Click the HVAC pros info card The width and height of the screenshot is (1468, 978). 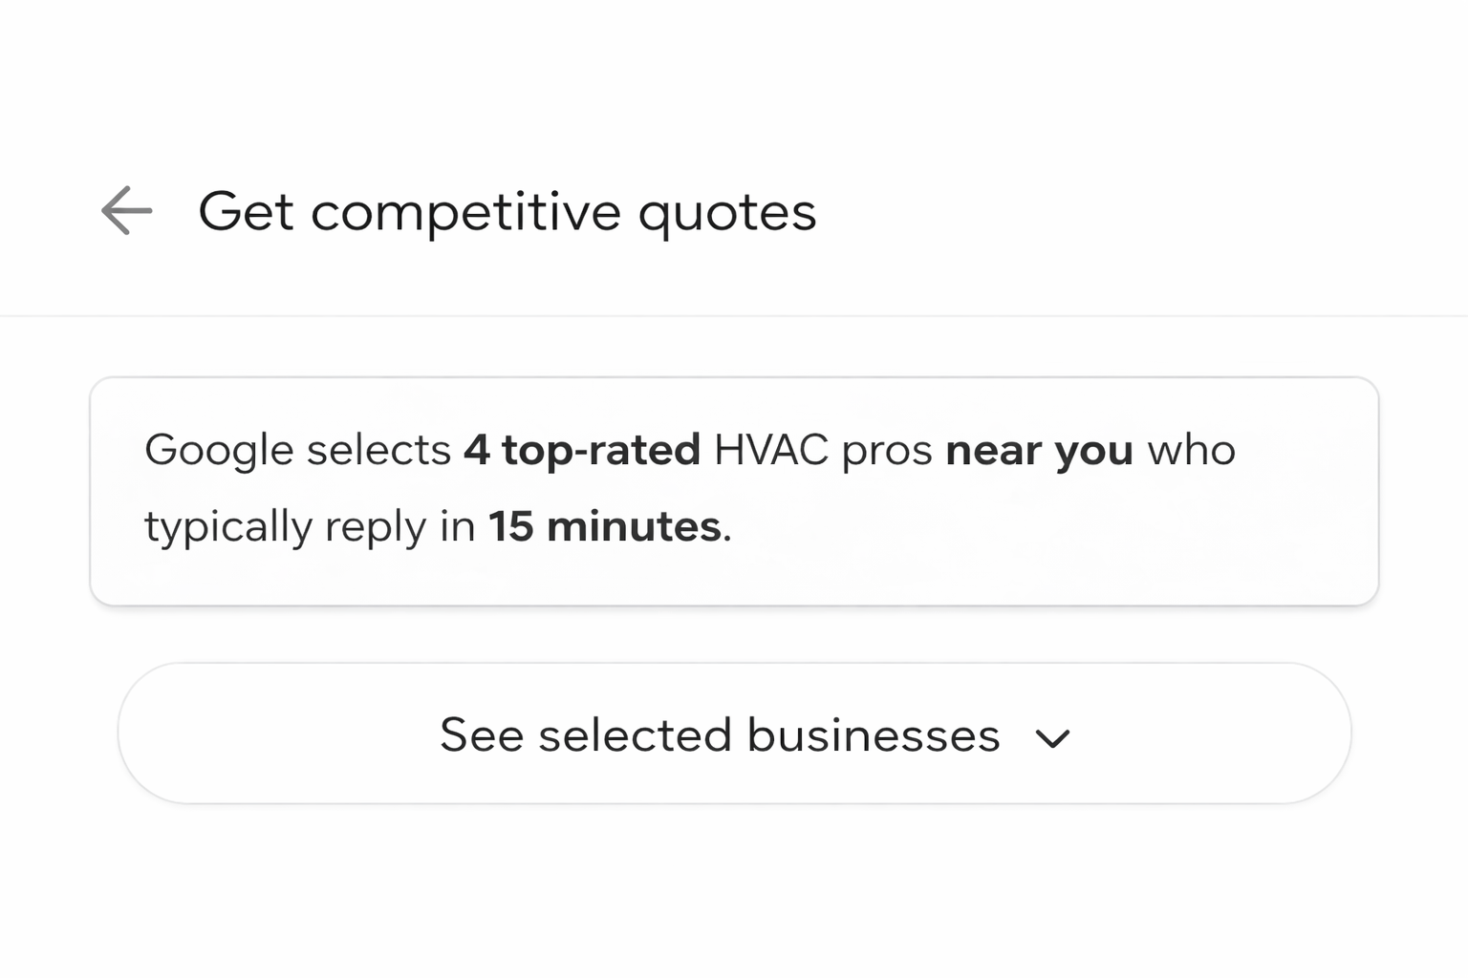click(x=733, y=489)
